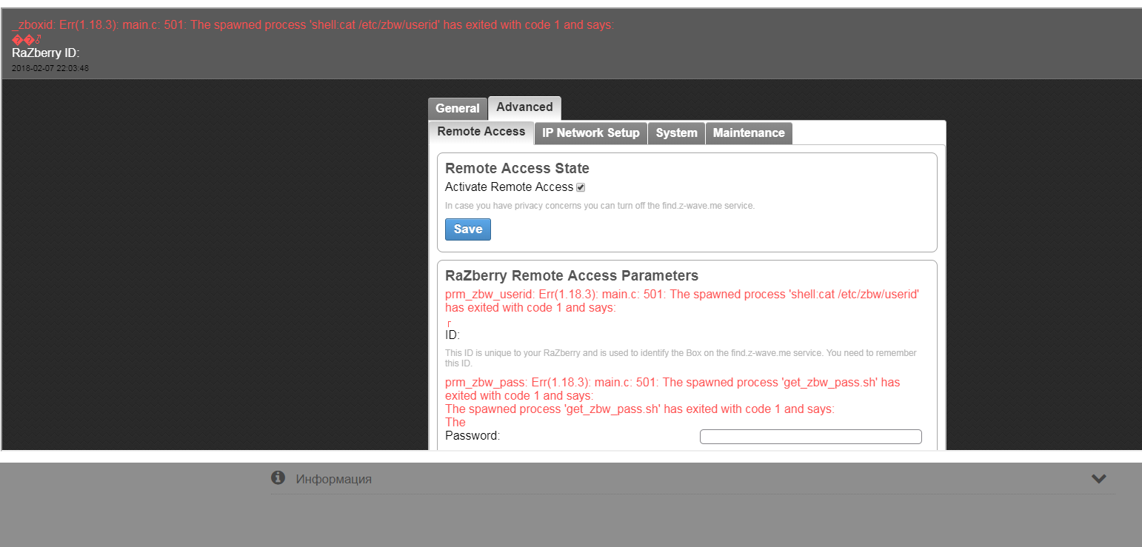Click the Password: label
This screenshot has width=1142, height=547.
click(473, 436)
